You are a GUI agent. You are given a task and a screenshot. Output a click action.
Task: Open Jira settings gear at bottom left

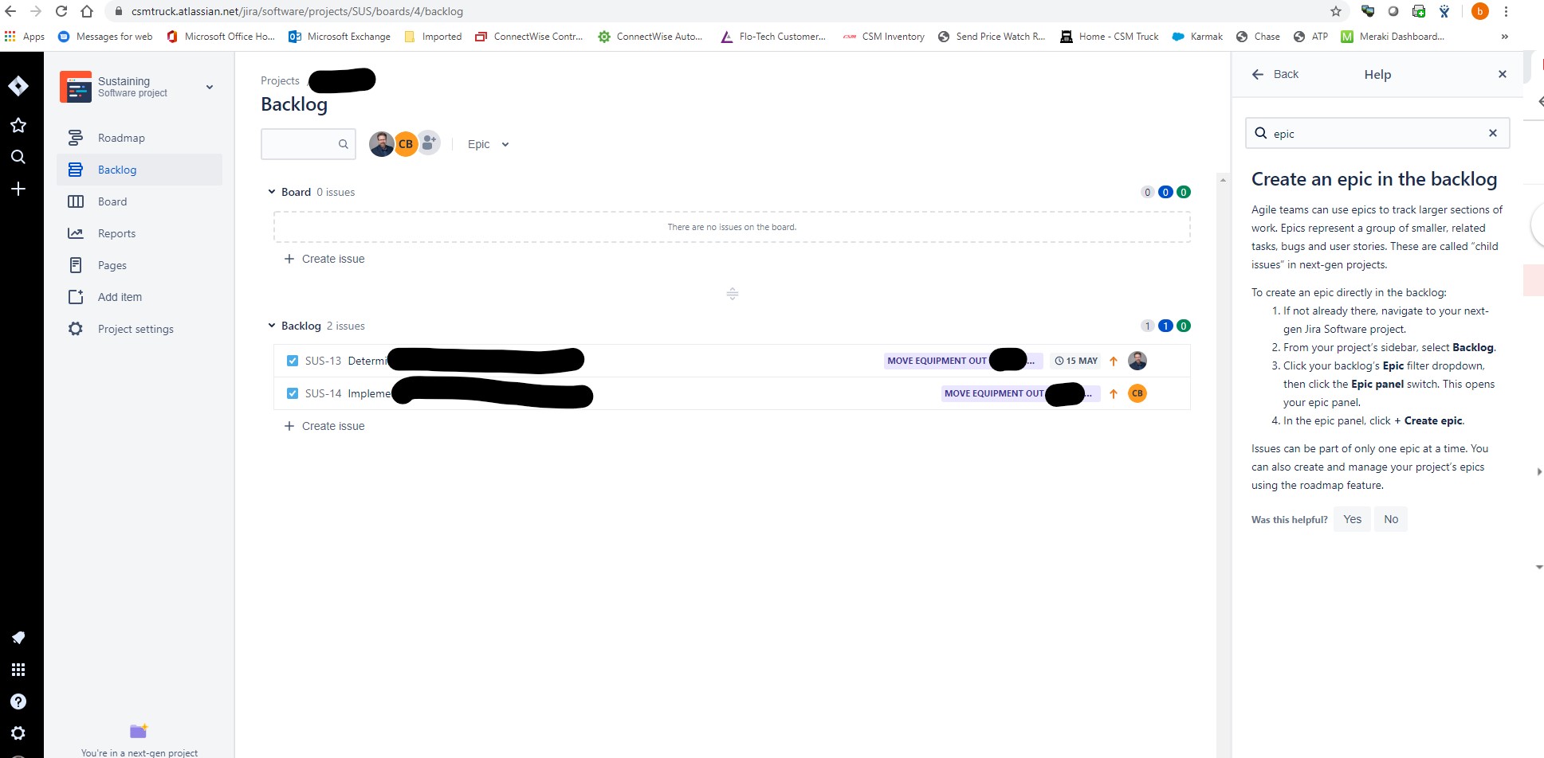pyautogui.click(x=18, y=733)
